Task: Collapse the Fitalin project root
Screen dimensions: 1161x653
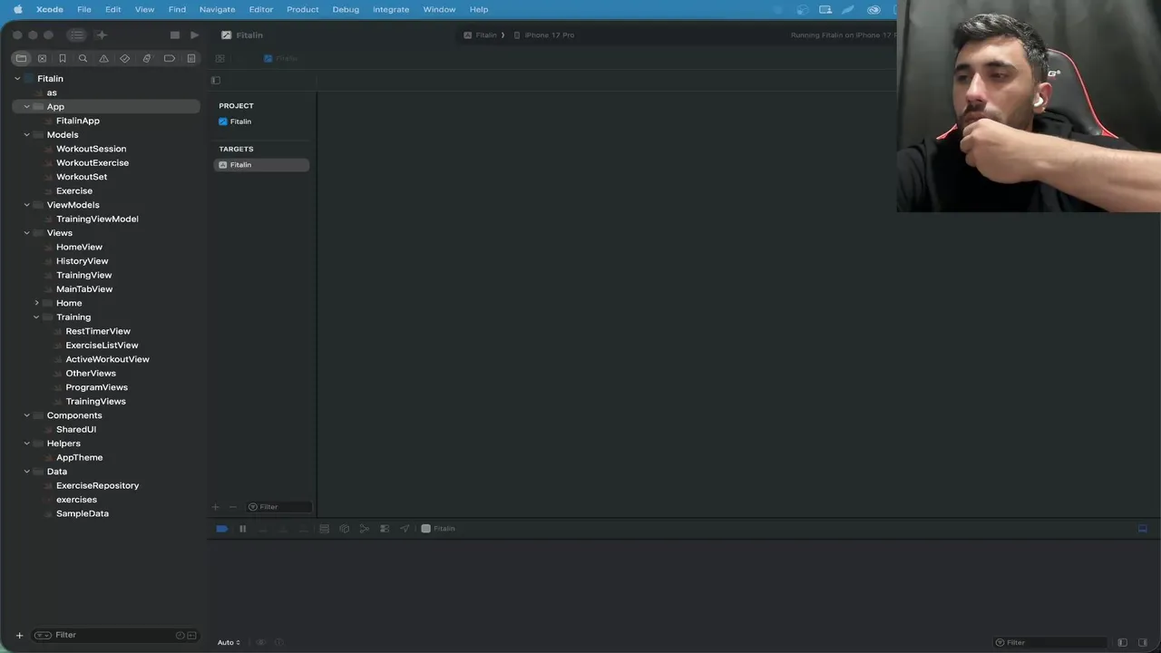Action: click(x=17, y=79)
